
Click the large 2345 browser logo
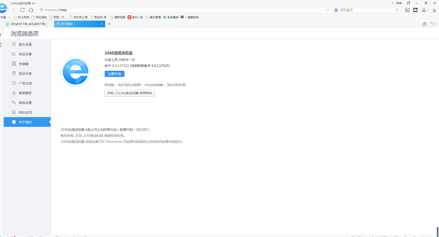pyautogui.click(x=75, y=72)
